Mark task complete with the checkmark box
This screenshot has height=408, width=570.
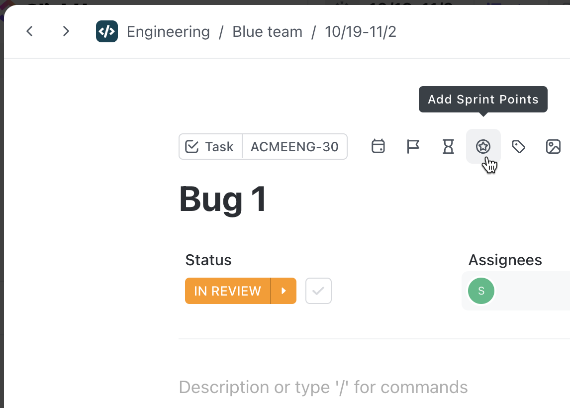[318, 291]
